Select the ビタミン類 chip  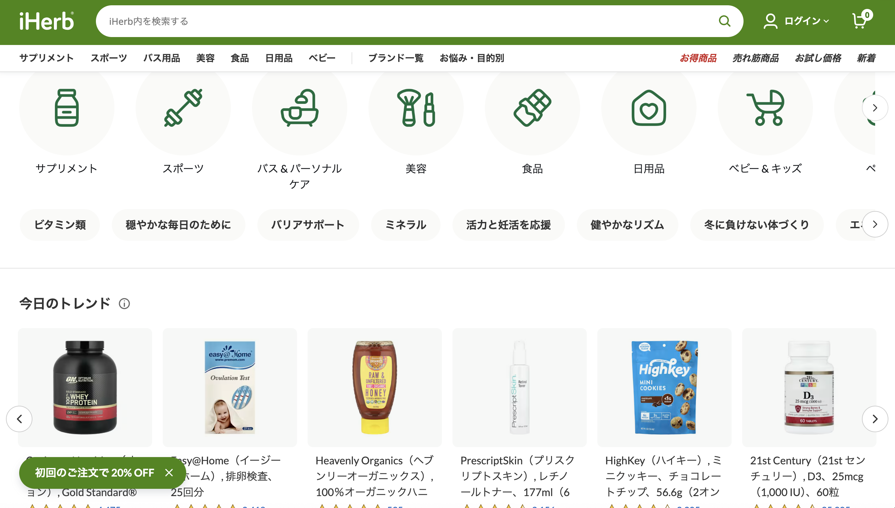click(x=60, y=225)
